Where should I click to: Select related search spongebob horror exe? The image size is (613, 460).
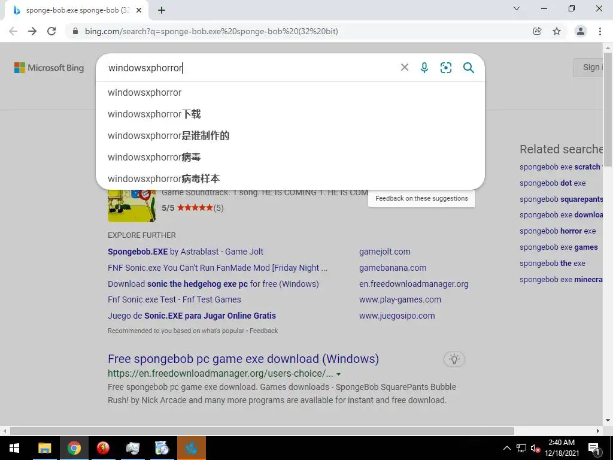[557, 231]
